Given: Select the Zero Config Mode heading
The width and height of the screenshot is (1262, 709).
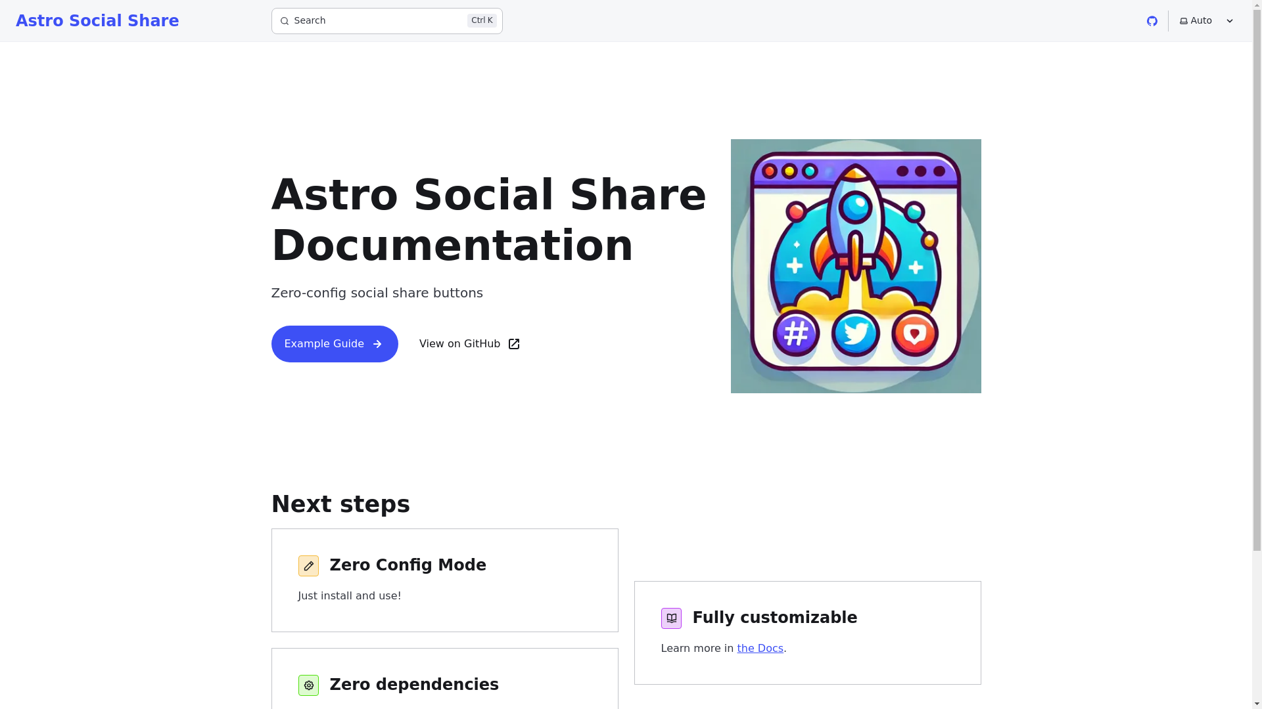Looking at the screenshot, I should 408,565.
